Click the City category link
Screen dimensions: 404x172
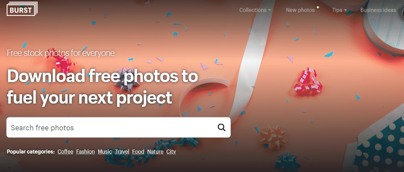171,152
